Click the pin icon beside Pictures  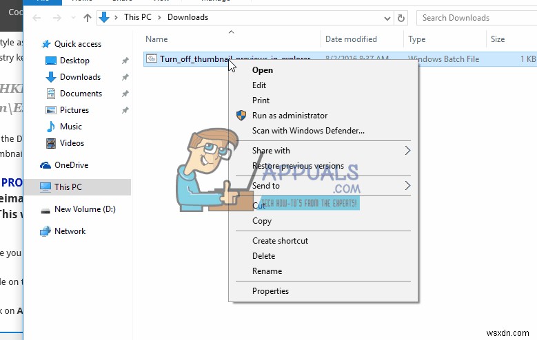(x=125, y=110)
